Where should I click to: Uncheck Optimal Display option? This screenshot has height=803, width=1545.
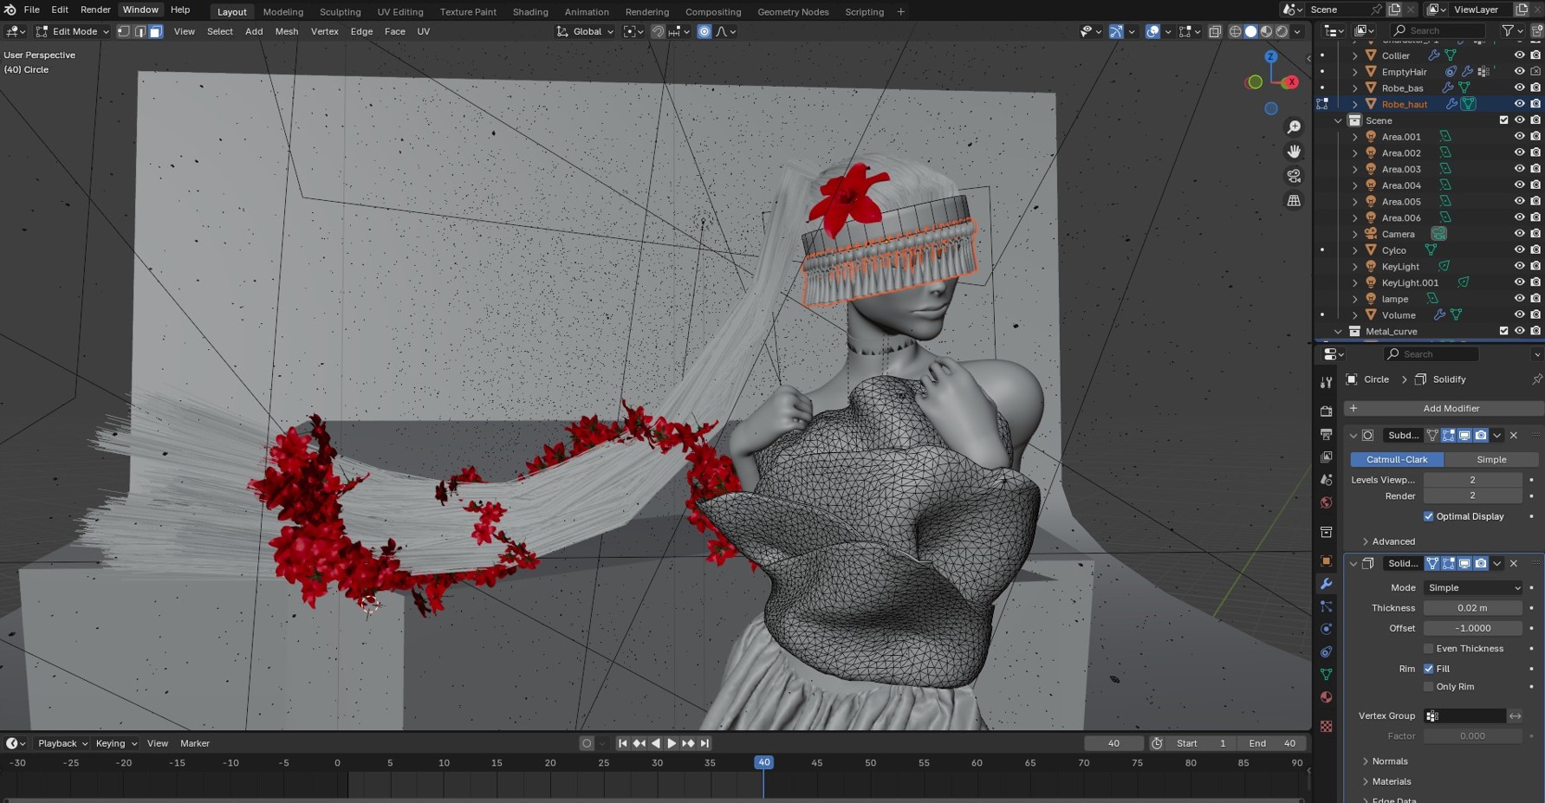(1429, 516)
